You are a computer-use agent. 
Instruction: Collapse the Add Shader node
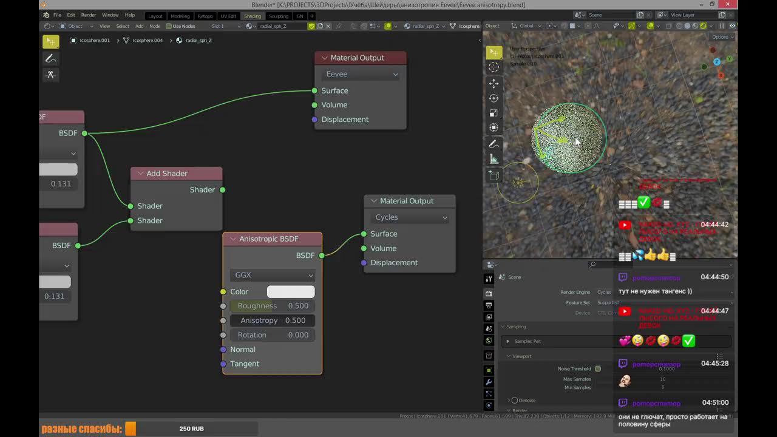tap(140, 174)
